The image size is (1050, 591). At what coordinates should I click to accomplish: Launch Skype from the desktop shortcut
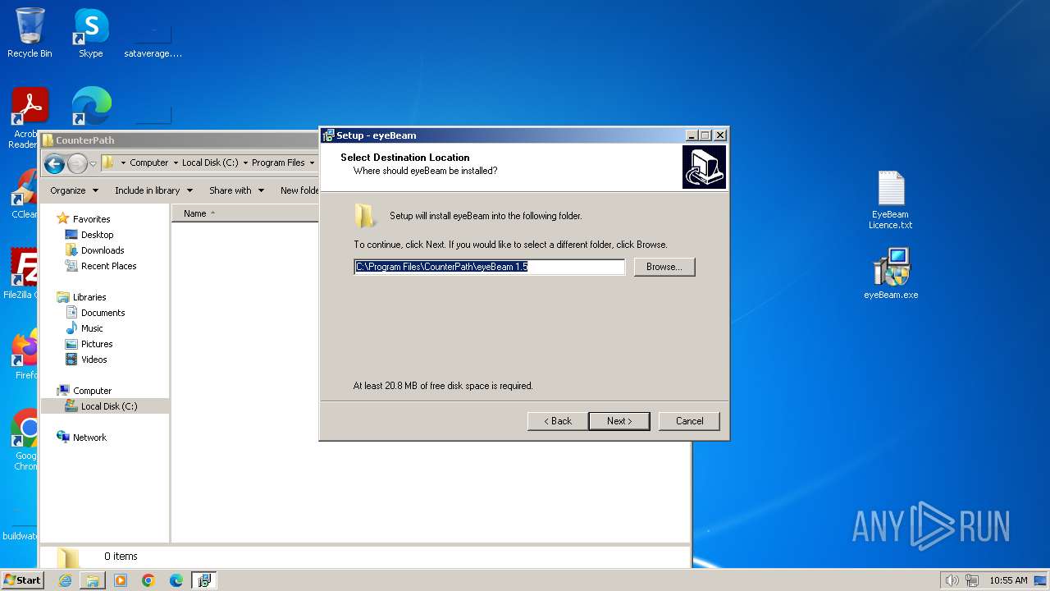pyautogui.click(x=90, y=33)
